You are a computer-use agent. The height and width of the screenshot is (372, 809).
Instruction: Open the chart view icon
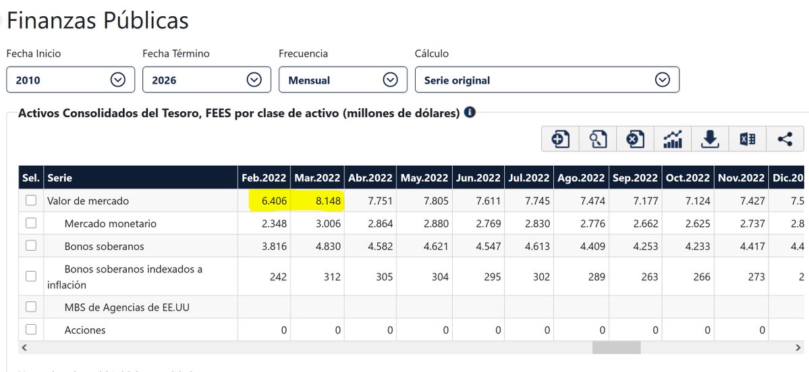pos(673,139)
